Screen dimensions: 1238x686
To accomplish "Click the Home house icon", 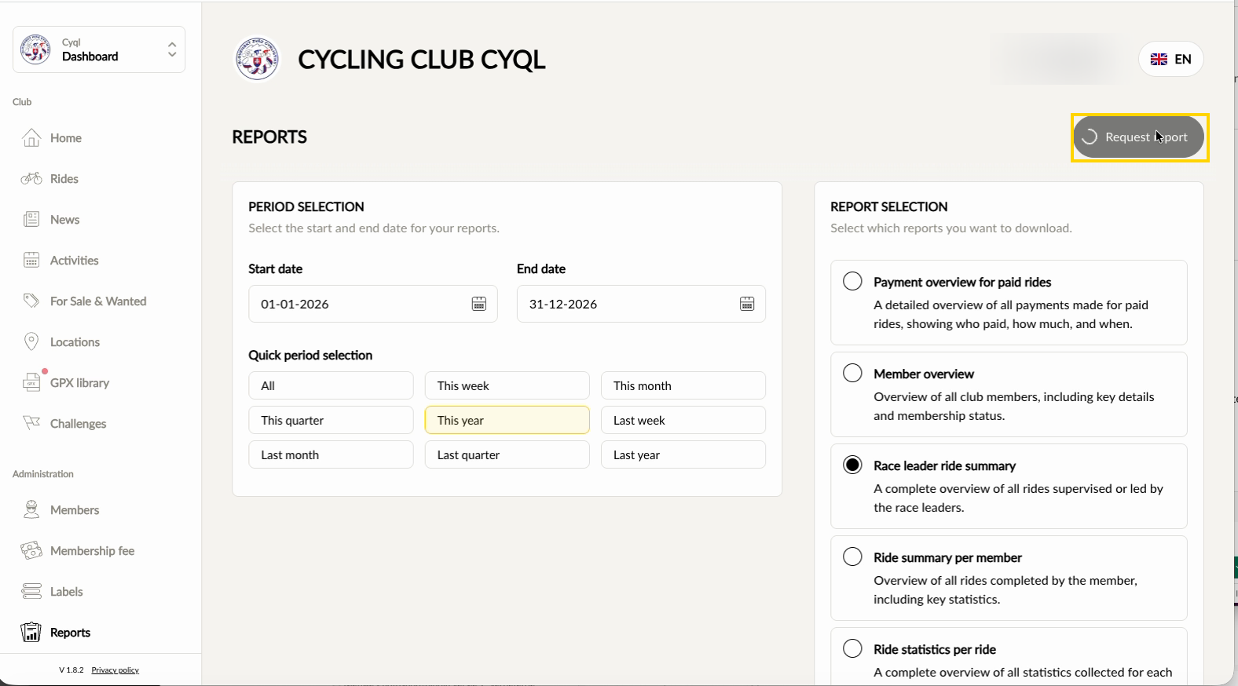I will pyautogui.click(x=31, y=138).
